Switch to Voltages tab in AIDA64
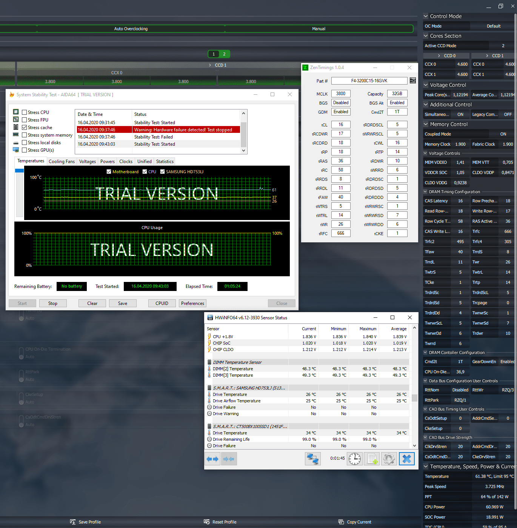517x528 pixels. click(88, 162)
